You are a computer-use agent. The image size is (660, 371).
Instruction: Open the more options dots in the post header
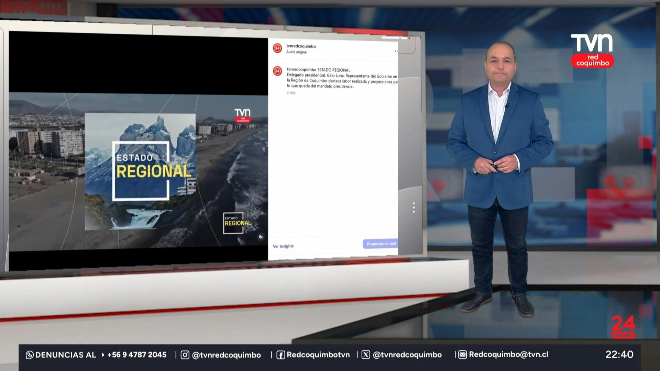(396, 51)
